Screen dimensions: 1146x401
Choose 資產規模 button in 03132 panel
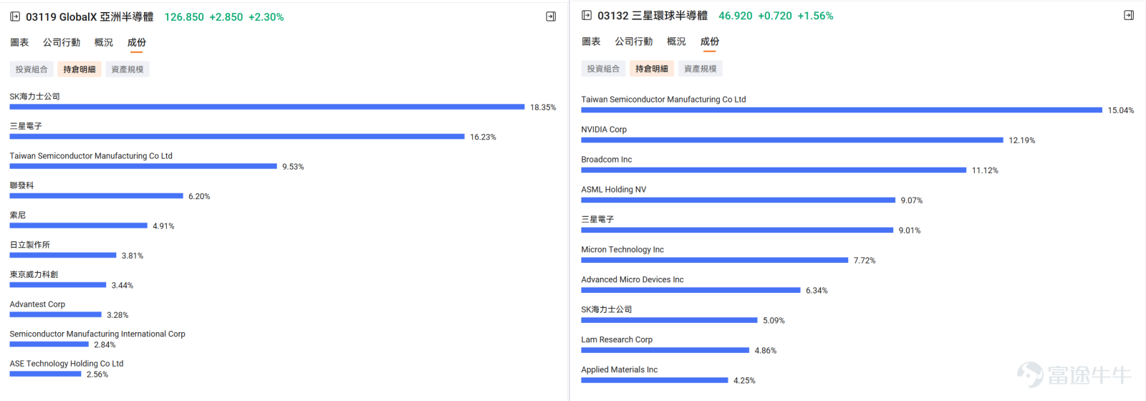tap(700, 69)
